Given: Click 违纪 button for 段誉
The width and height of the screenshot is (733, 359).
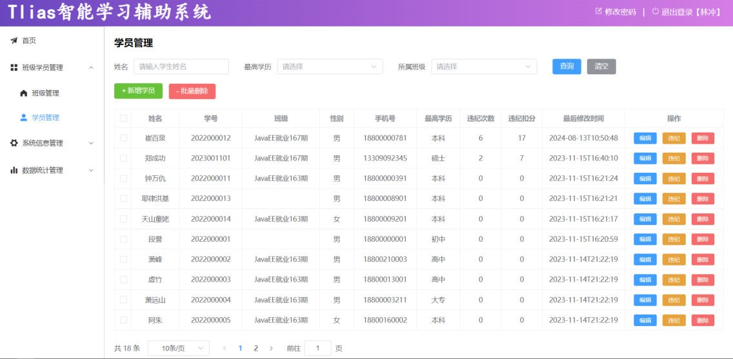Looking at the screenshot, I should (x=674, y=239).
